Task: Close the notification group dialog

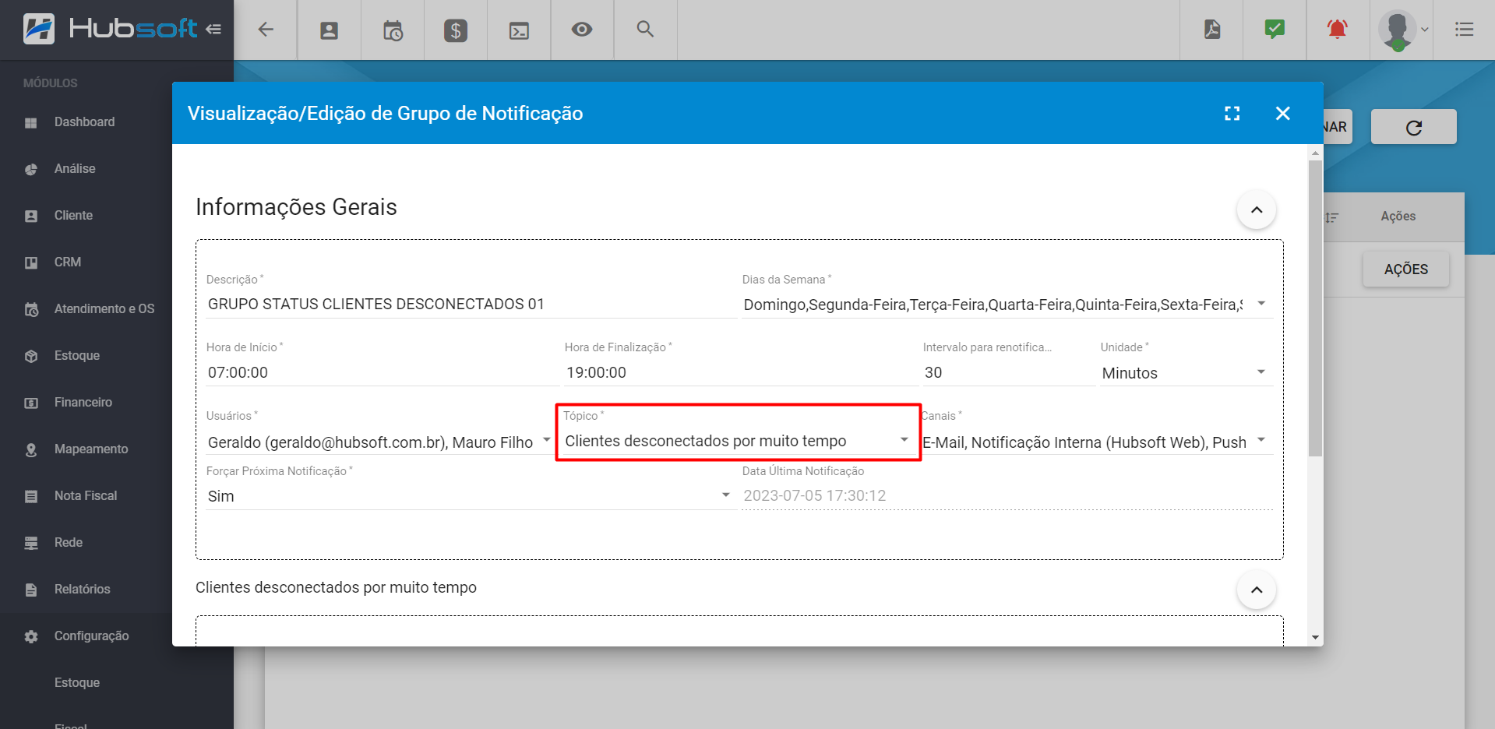Action: (1283, 114)
